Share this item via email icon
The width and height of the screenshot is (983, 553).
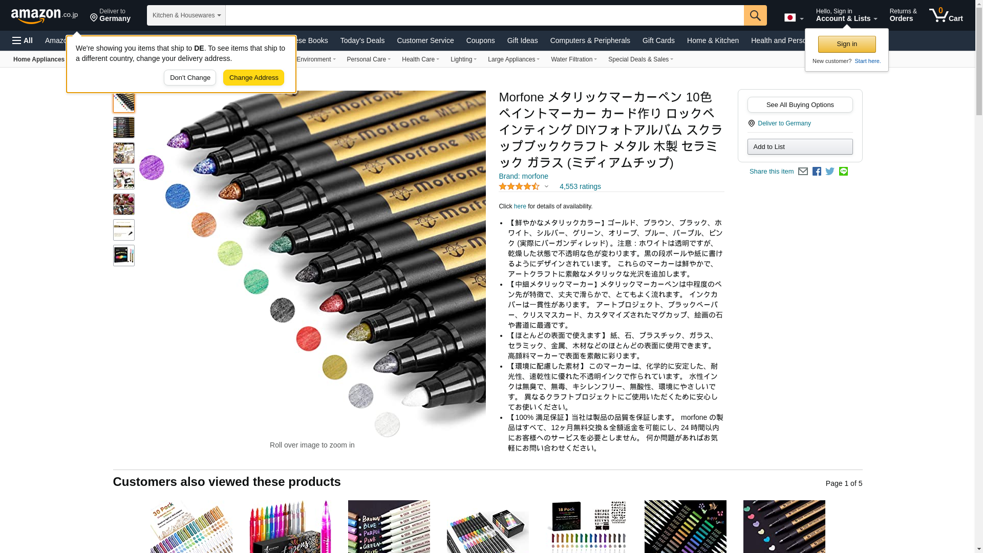pyautogui.click(x=803, y=172)
